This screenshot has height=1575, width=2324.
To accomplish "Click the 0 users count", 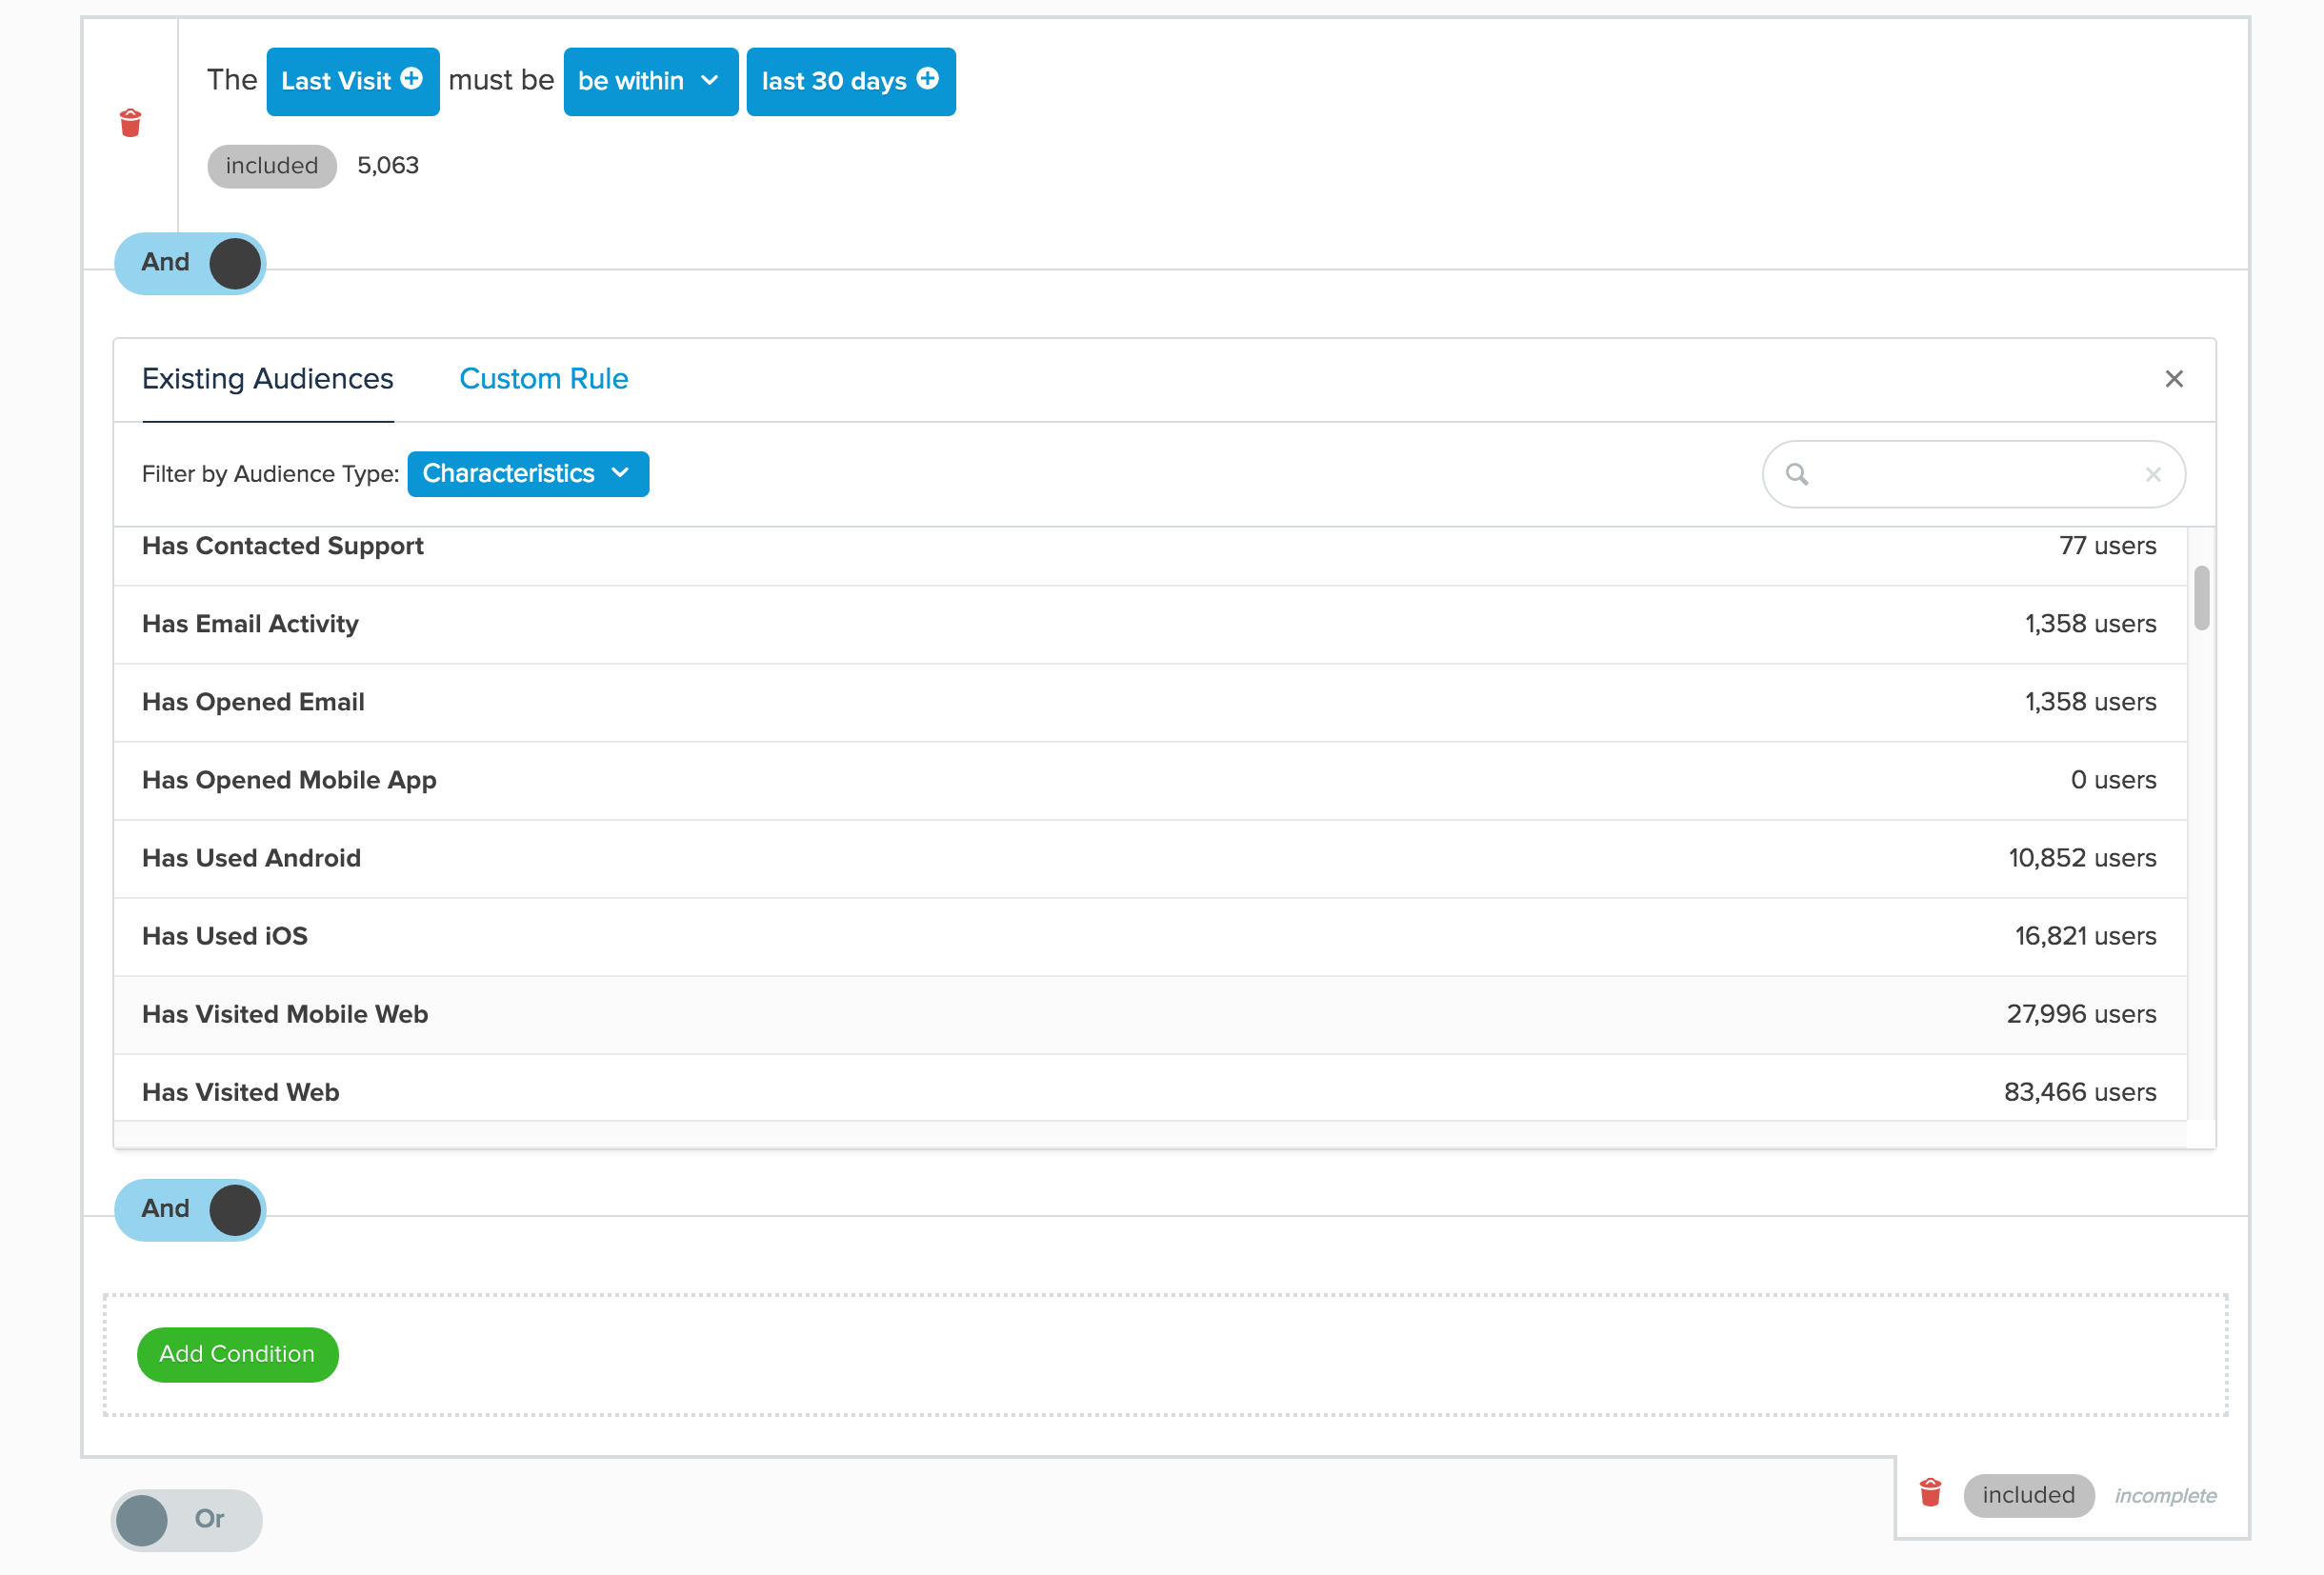I will (2113, 781).
